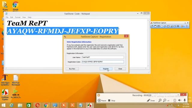
Task: Open FastStone Capture settings icon
Action: click(x=187, y=26)
